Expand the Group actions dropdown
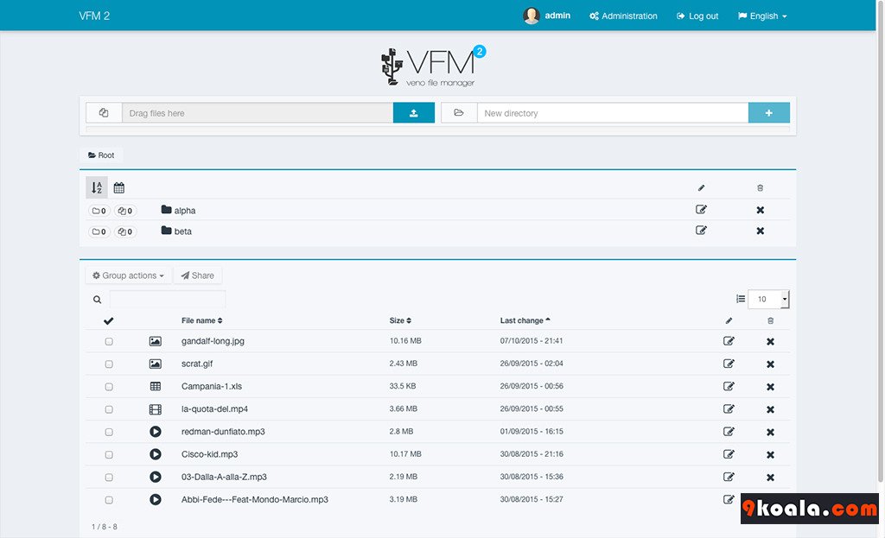885x538 pixels. point(128,275)
